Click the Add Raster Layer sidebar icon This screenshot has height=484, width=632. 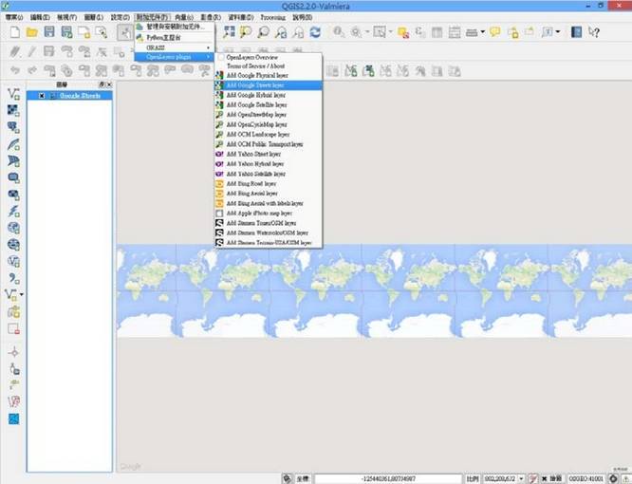point(13,110)
